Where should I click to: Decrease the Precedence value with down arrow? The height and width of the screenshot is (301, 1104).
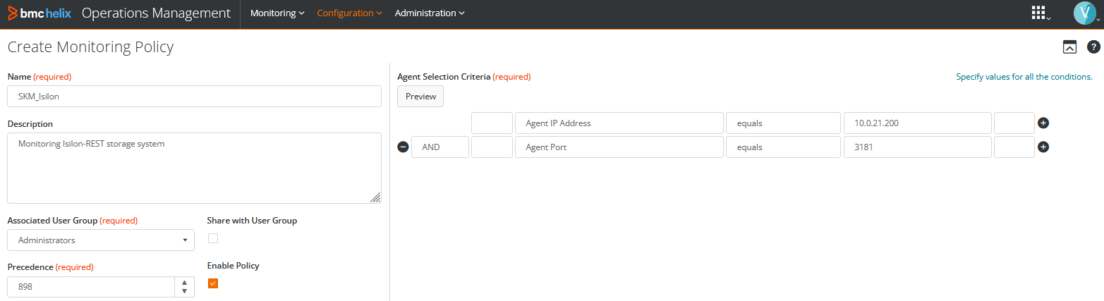pyautogui.click(x=184, y=291)
